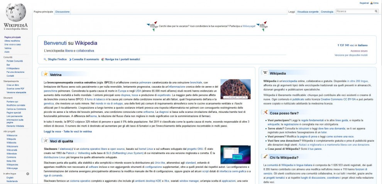Open Ultime modifiche in sidebar
The width and height of the screenshot is (382, 184).
tap(12, 41)
